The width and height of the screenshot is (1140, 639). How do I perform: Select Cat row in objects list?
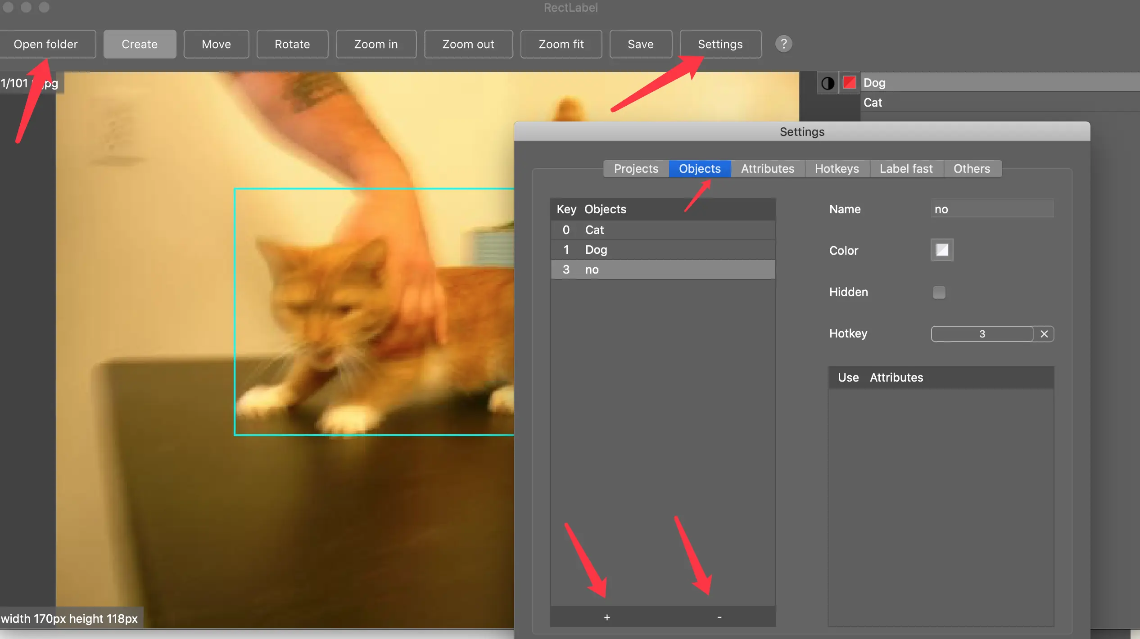[662, 230]
